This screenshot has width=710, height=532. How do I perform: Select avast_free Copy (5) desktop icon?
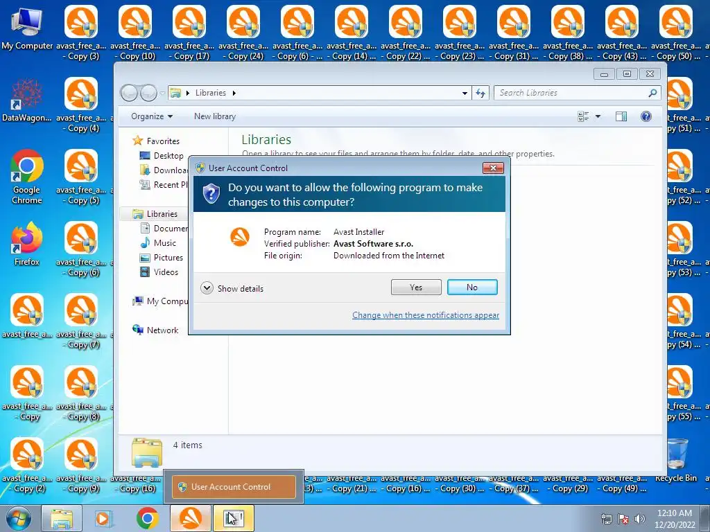pos(81,177)
